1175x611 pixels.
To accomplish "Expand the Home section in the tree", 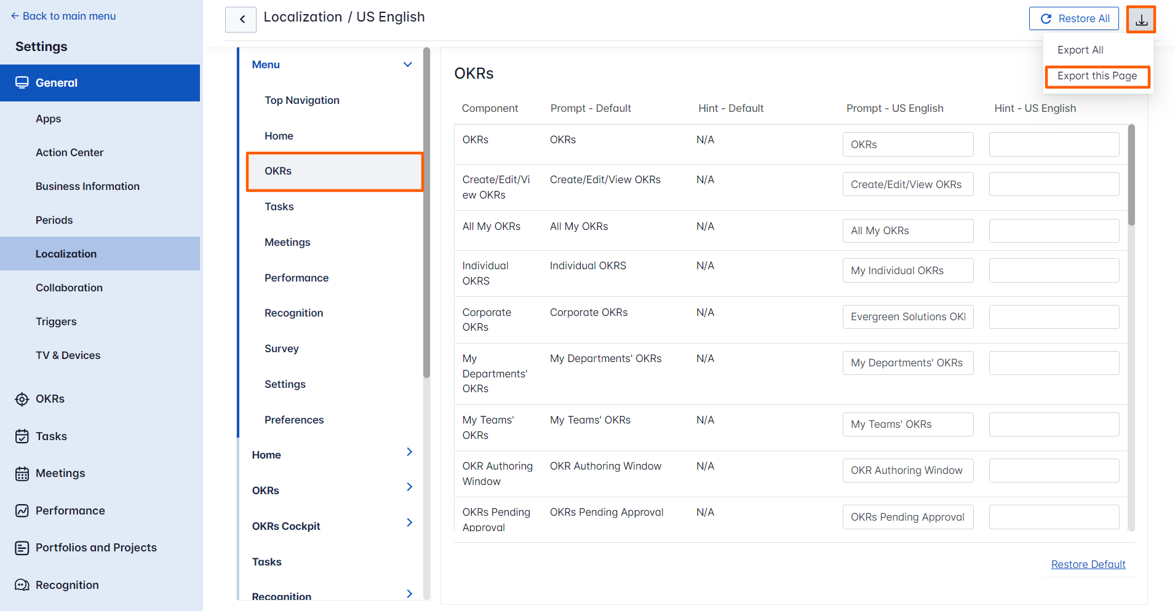I will [409, 452].
